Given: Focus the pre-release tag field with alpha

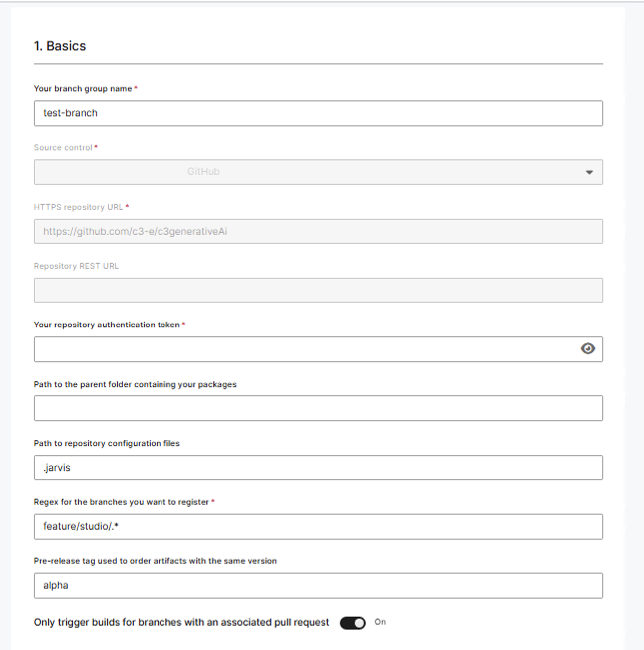Looking at the screenshot, I should [x=318, y=585].
